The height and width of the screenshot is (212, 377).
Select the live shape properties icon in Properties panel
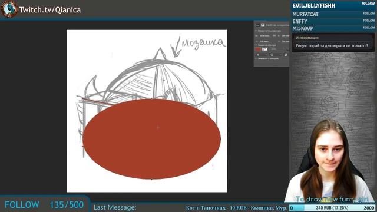pyautogui.click(x=258, y=25)
